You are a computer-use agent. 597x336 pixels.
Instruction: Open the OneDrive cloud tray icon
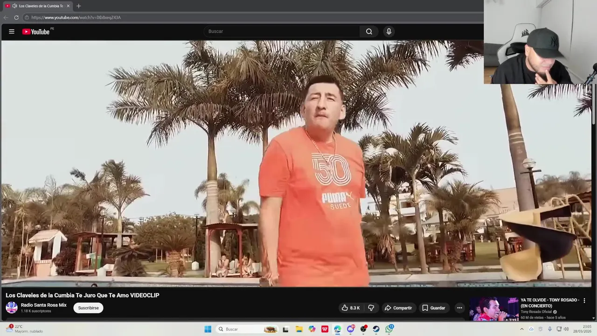click(531, 329)
